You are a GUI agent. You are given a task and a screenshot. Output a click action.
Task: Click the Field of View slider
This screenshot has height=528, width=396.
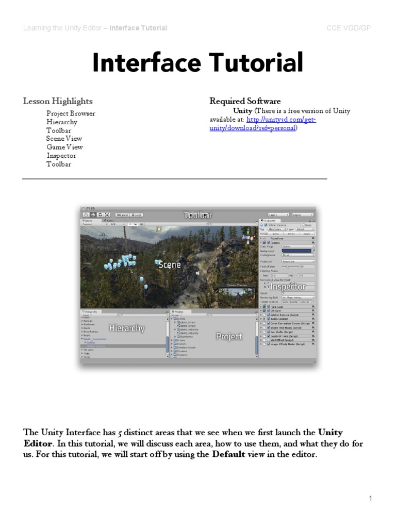[x=290, y=267]
